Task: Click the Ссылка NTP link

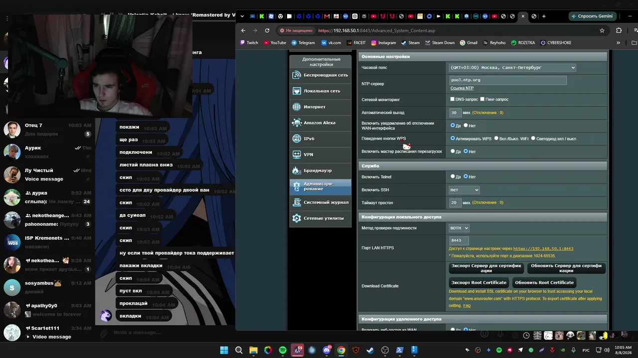Action: point(462,88)
